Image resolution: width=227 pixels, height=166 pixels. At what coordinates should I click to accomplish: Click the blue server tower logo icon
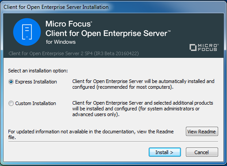(x=27, y=32)
